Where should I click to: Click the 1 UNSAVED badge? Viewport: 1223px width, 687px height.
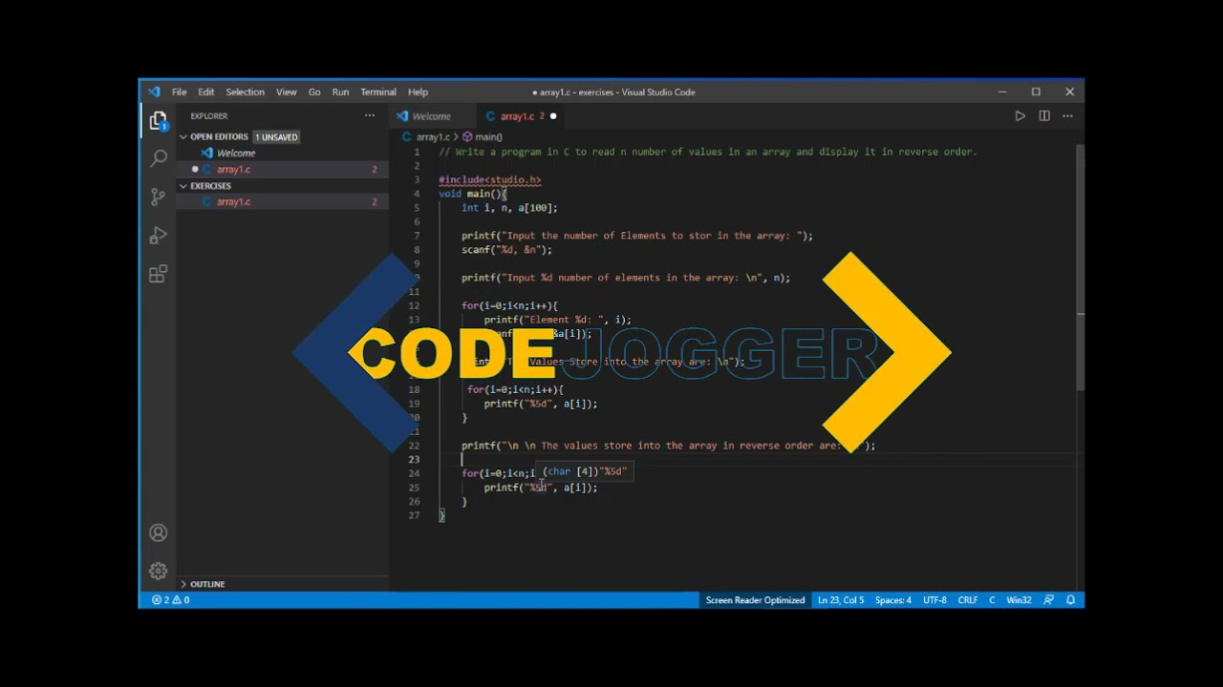click(x=277, y=137)
